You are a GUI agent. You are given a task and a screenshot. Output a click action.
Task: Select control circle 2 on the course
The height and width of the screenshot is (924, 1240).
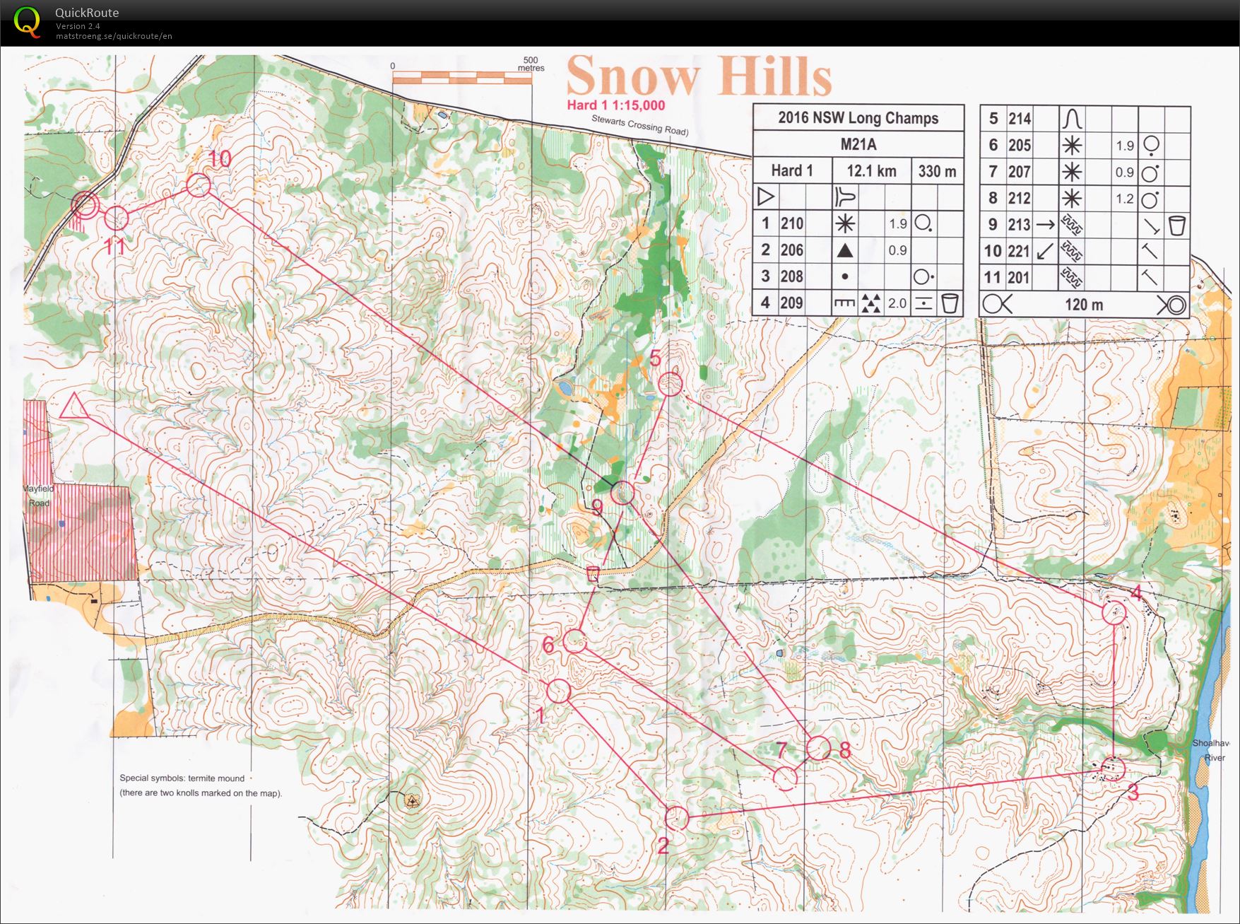click(x=677, y=818)
